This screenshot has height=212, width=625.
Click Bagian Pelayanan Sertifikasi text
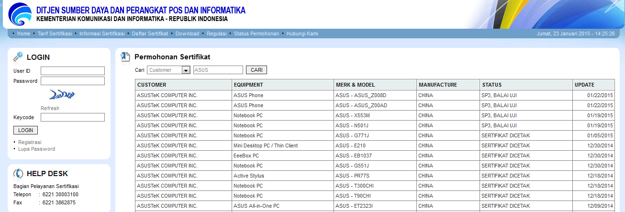(46, 186)
